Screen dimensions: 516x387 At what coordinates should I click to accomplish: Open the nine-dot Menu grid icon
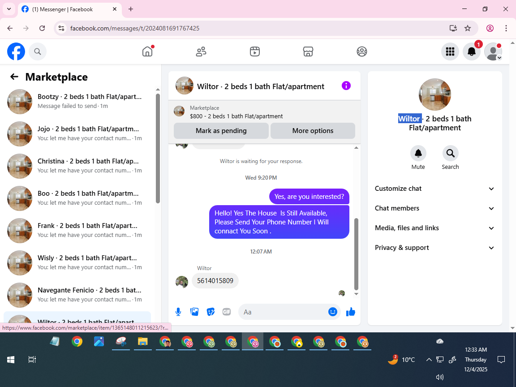coord(450,52)
